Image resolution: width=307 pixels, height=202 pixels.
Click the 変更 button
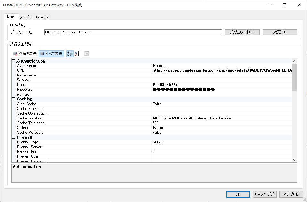[280, 32]
